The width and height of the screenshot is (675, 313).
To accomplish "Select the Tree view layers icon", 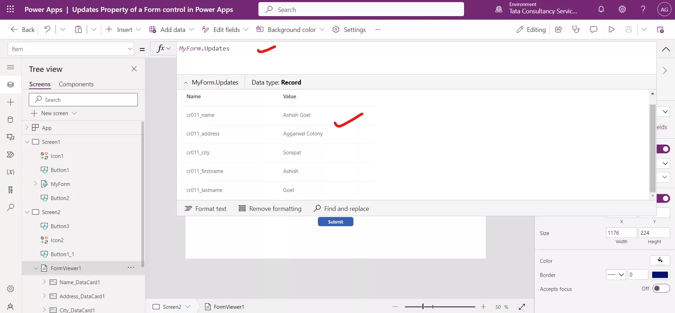I will pyautogui.click(x=11, y=85).
